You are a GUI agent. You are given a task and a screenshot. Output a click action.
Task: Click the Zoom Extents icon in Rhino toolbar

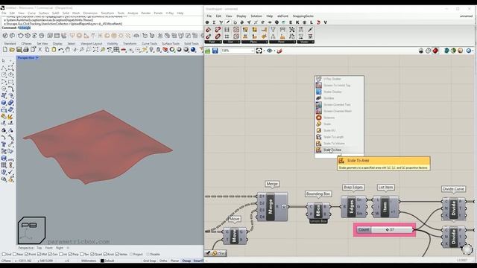(x=95, y=50)
